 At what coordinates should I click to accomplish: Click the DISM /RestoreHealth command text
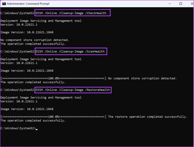73,90
